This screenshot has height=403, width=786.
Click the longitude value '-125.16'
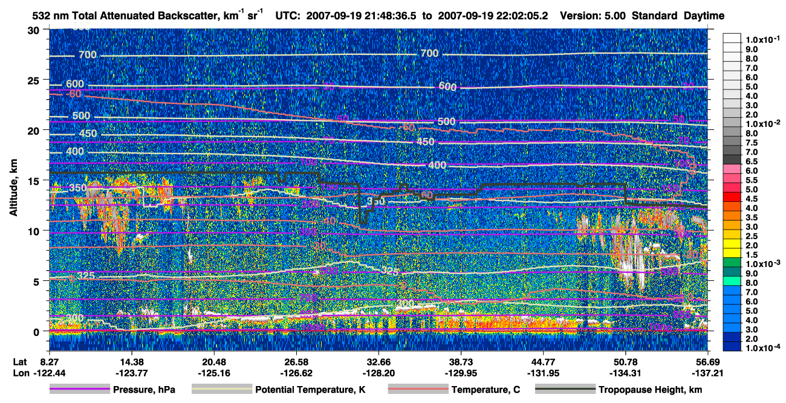pos(213,373)
